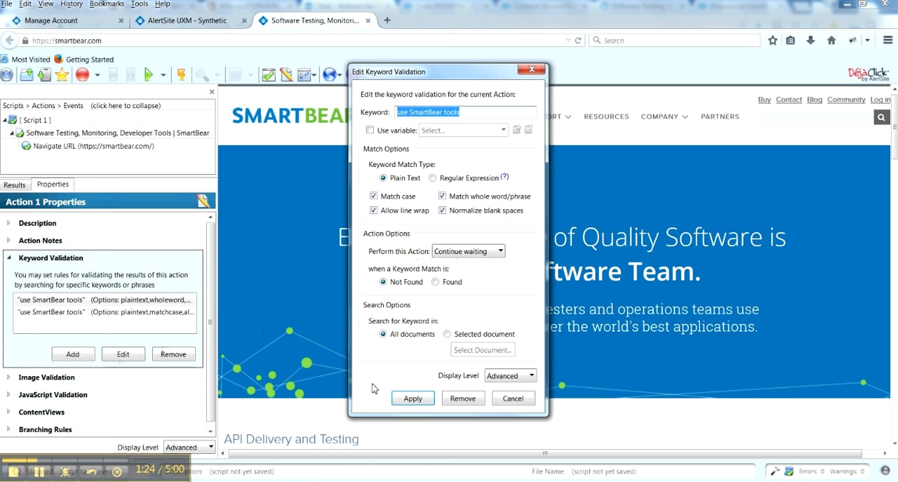Collapse the Keyword Validation section
Viewport: 898px width, 482px height.
pos(9,258)
